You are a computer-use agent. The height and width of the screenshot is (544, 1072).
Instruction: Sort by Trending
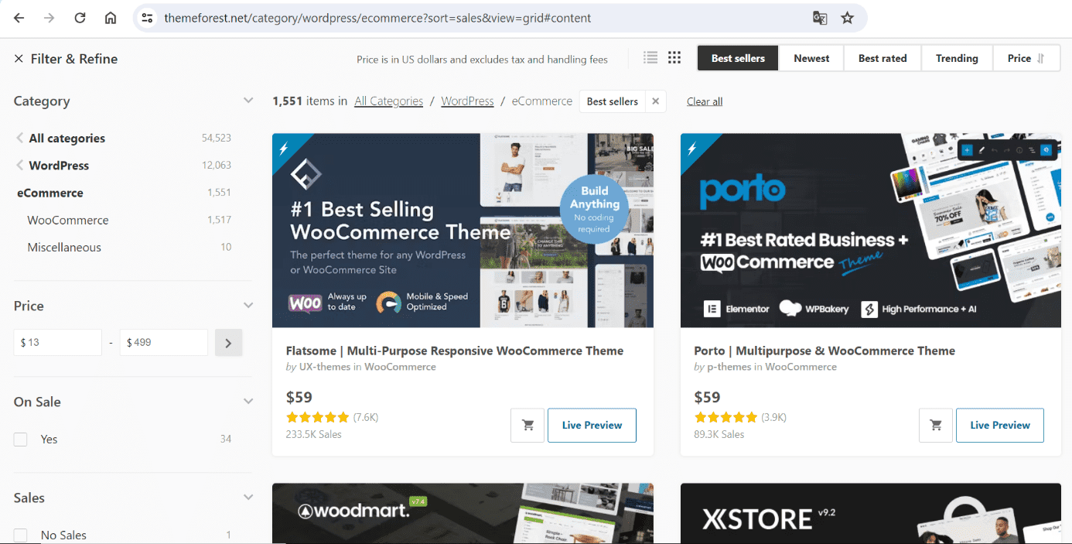tap(957, 58)
